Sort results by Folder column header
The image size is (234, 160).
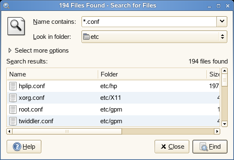coord(153,74)
